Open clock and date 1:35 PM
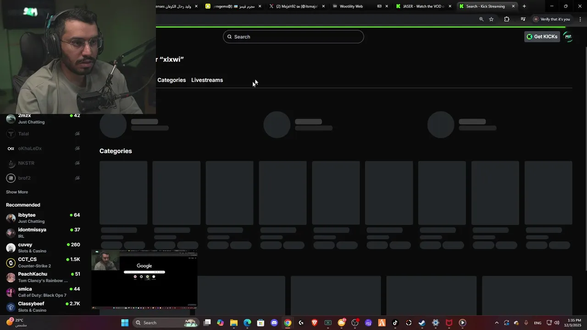 574,323
